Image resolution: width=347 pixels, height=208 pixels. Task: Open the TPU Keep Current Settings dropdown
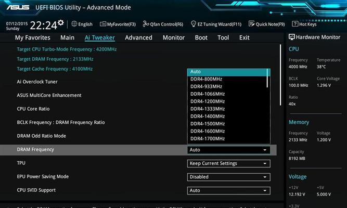click(228, 163)
